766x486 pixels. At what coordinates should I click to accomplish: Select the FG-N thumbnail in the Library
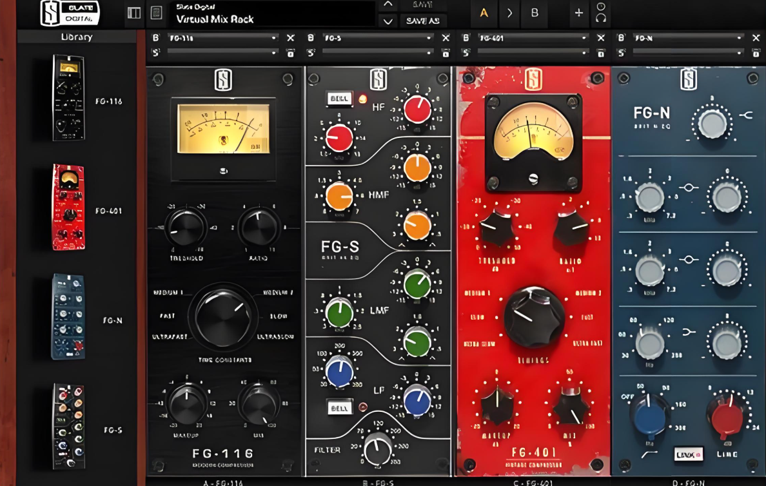tap(68, 316)
